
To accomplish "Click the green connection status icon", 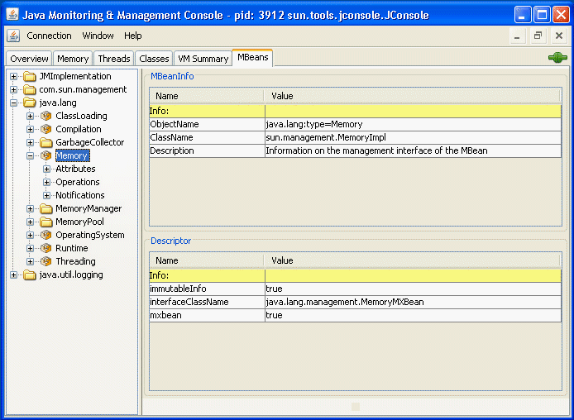I will (557, 58).
